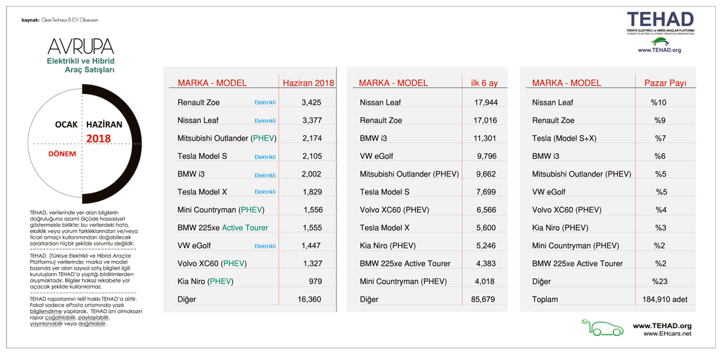Viewport: 723px width, 355px height.
Task: Click the %3 market share for Kia Niro
Action: tap(661, 227)
